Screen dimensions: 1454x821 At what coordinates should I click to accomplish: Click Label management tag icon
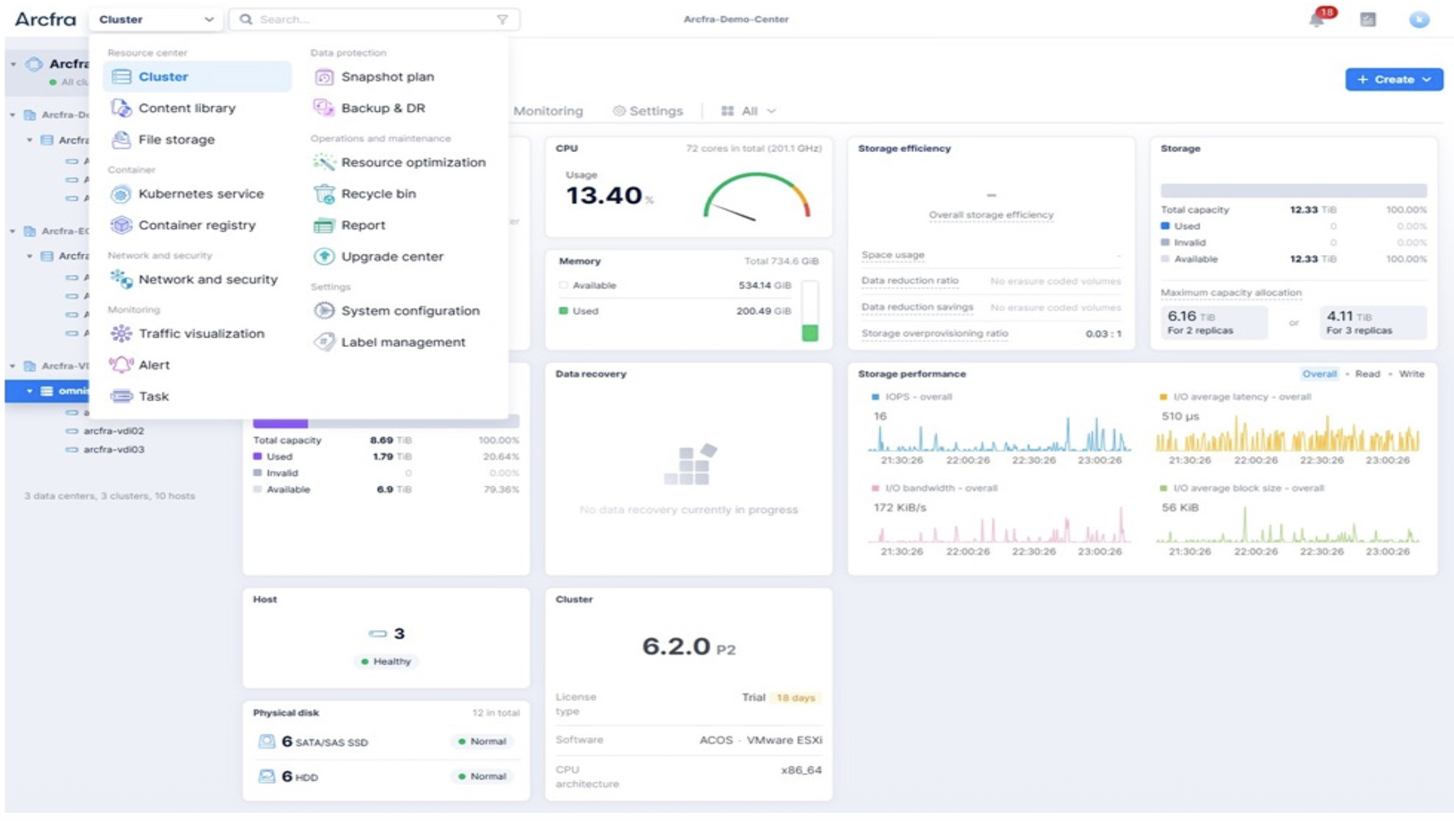point(324,342)
